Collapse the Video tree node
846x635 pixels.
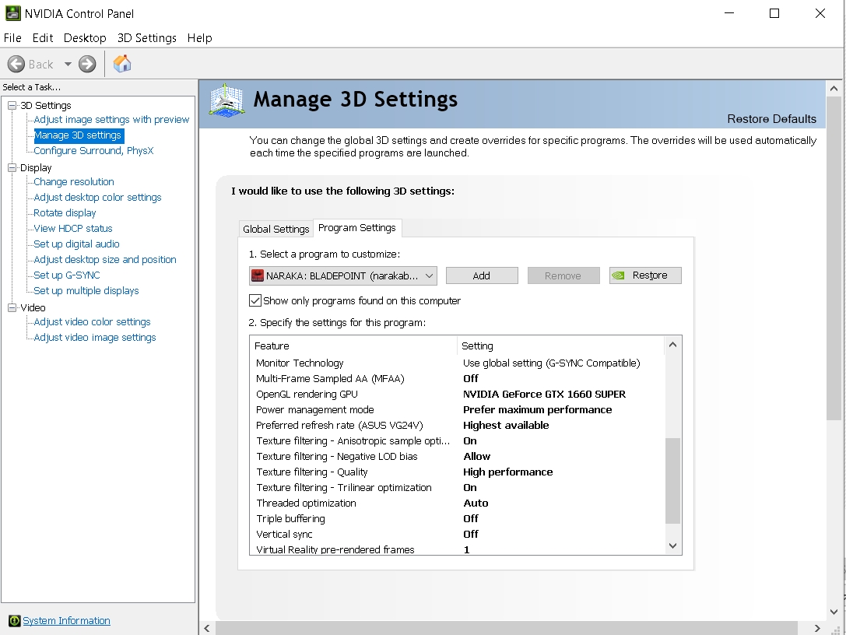(x=12, y=307)
